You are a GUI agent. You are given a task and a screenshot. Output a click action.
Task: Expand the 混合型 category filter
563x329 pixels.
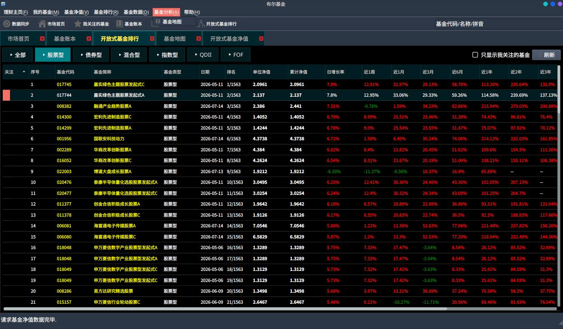click(129, 55)
